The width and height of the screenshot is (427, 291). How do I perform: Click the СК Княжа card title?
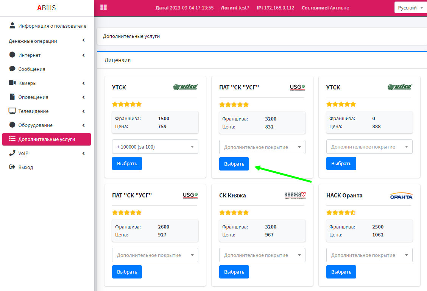coord(232,196)
